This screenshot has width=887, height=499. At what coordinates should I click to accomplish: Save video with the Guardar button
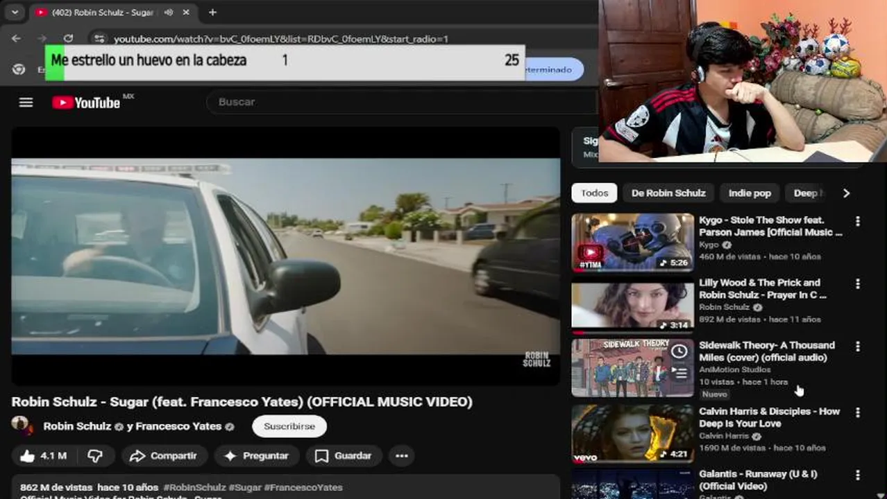coord(344,456)
